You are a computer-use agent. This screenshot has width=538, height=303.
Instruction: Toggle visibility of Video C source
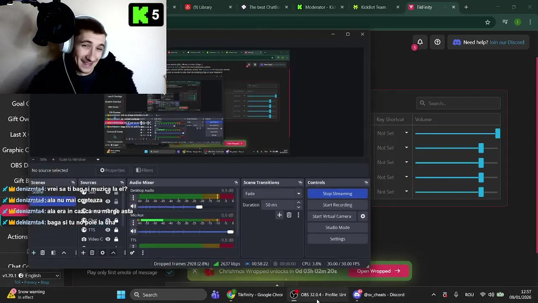point(108,239)
